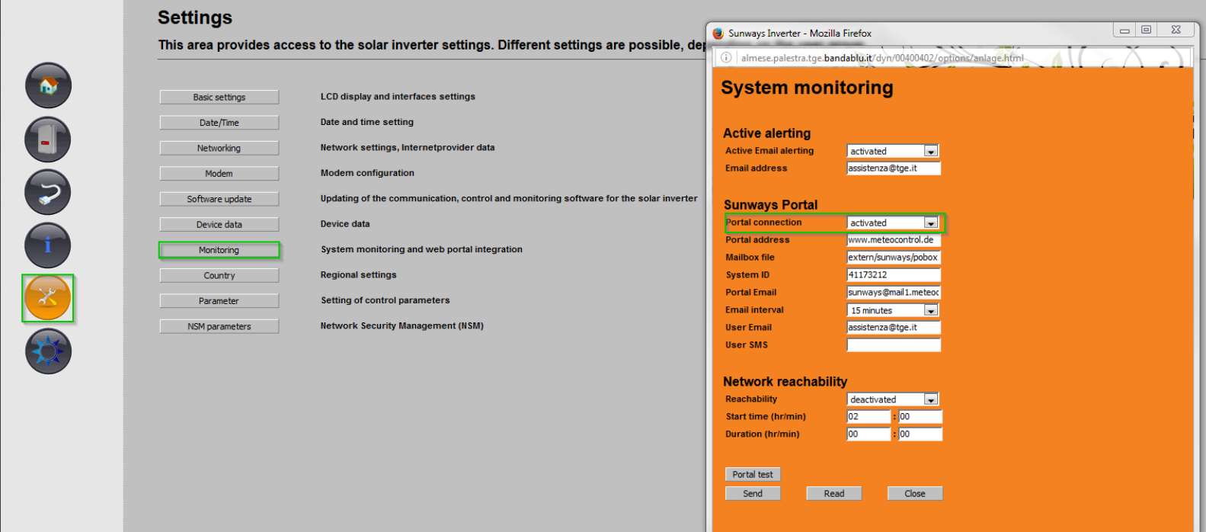The width and height of the screenshot is (1206, 532).
Task: Open the Modem configuration button
Action: [x=219, y=174]
